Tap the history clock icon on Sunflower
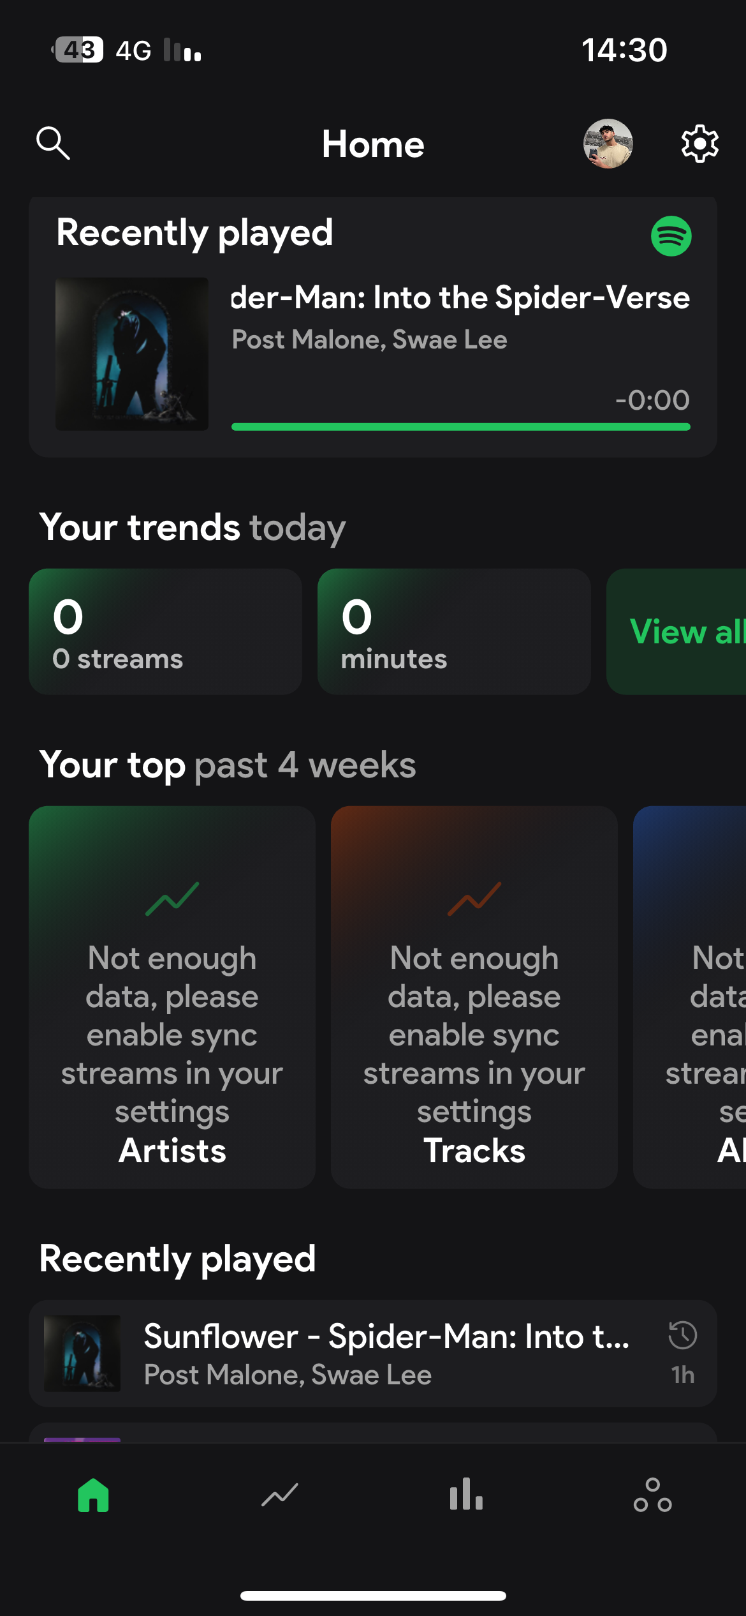The height and width of the screenshot is (1616, 746). pos(682,1335)
